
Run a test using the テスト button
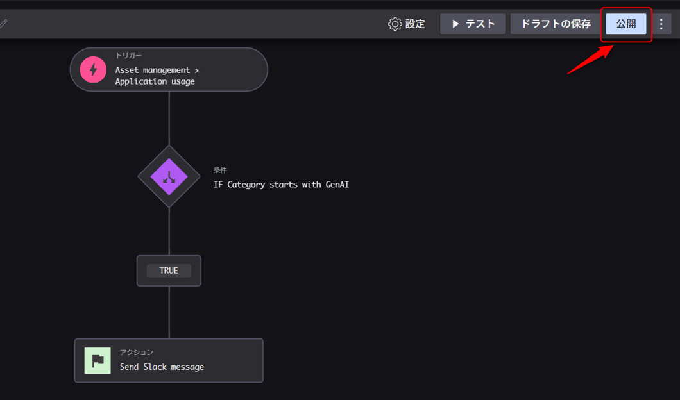click(x=472, y=24)
